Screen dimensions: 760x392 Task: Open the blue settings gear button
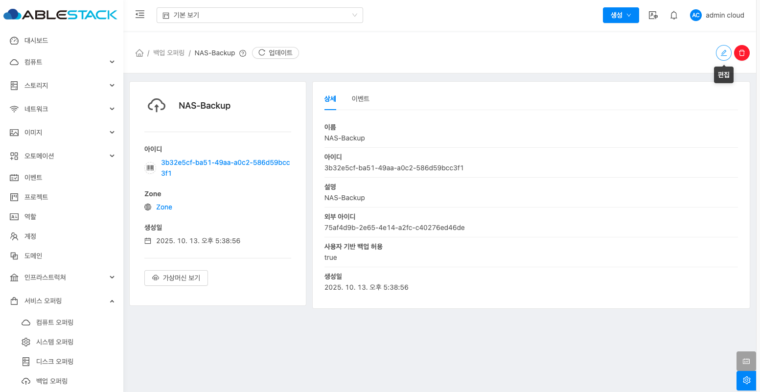(x=746, y=380)
